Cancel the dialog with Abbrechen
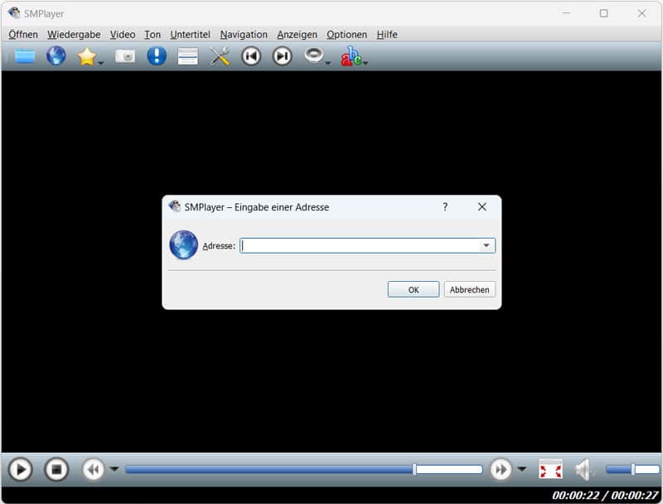This screenshot has width=663, height=504. (469, 289)
